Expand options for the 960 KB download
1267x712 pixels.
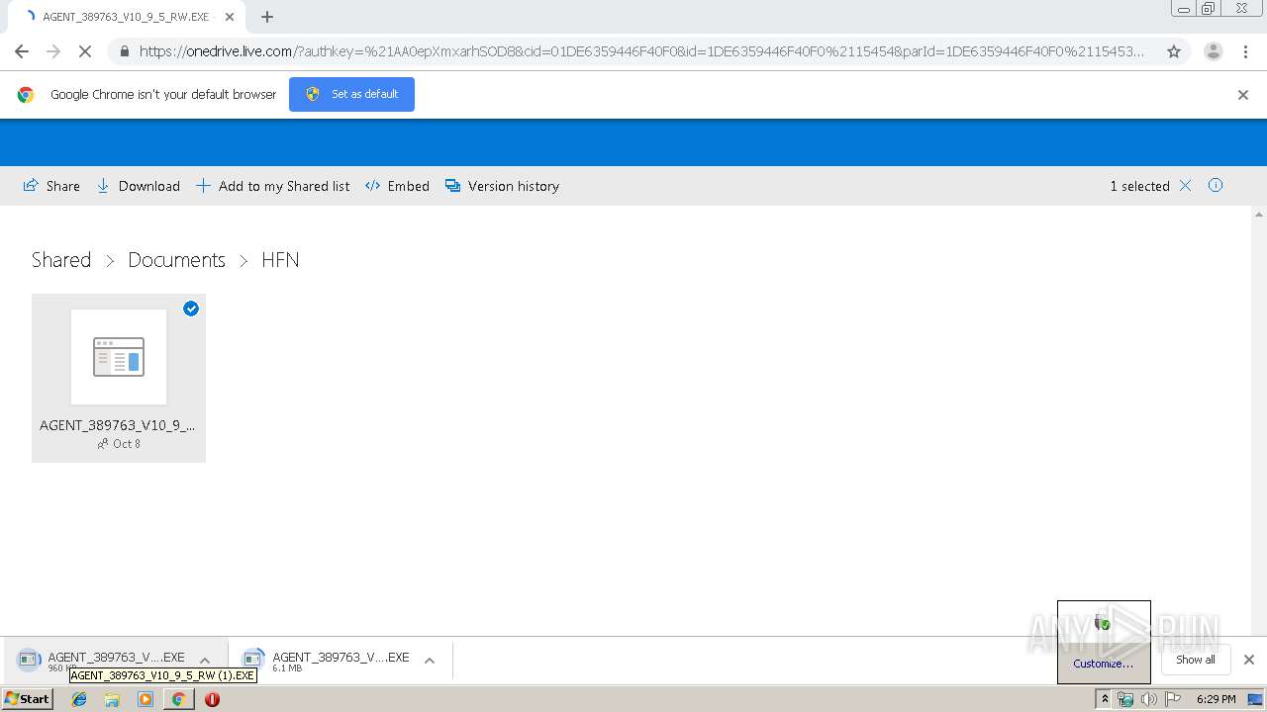click(x=205, y=661)
